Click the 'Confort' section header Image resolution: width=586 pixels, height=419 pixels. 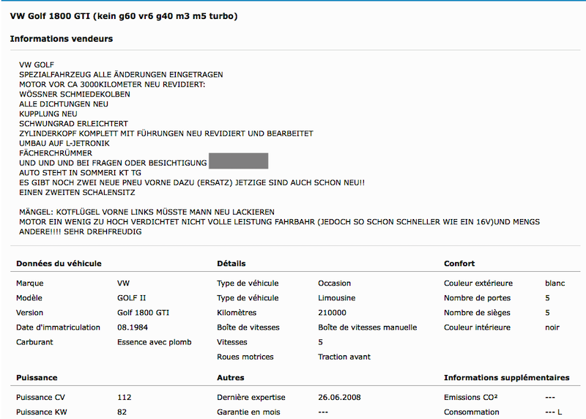point(459,264)
